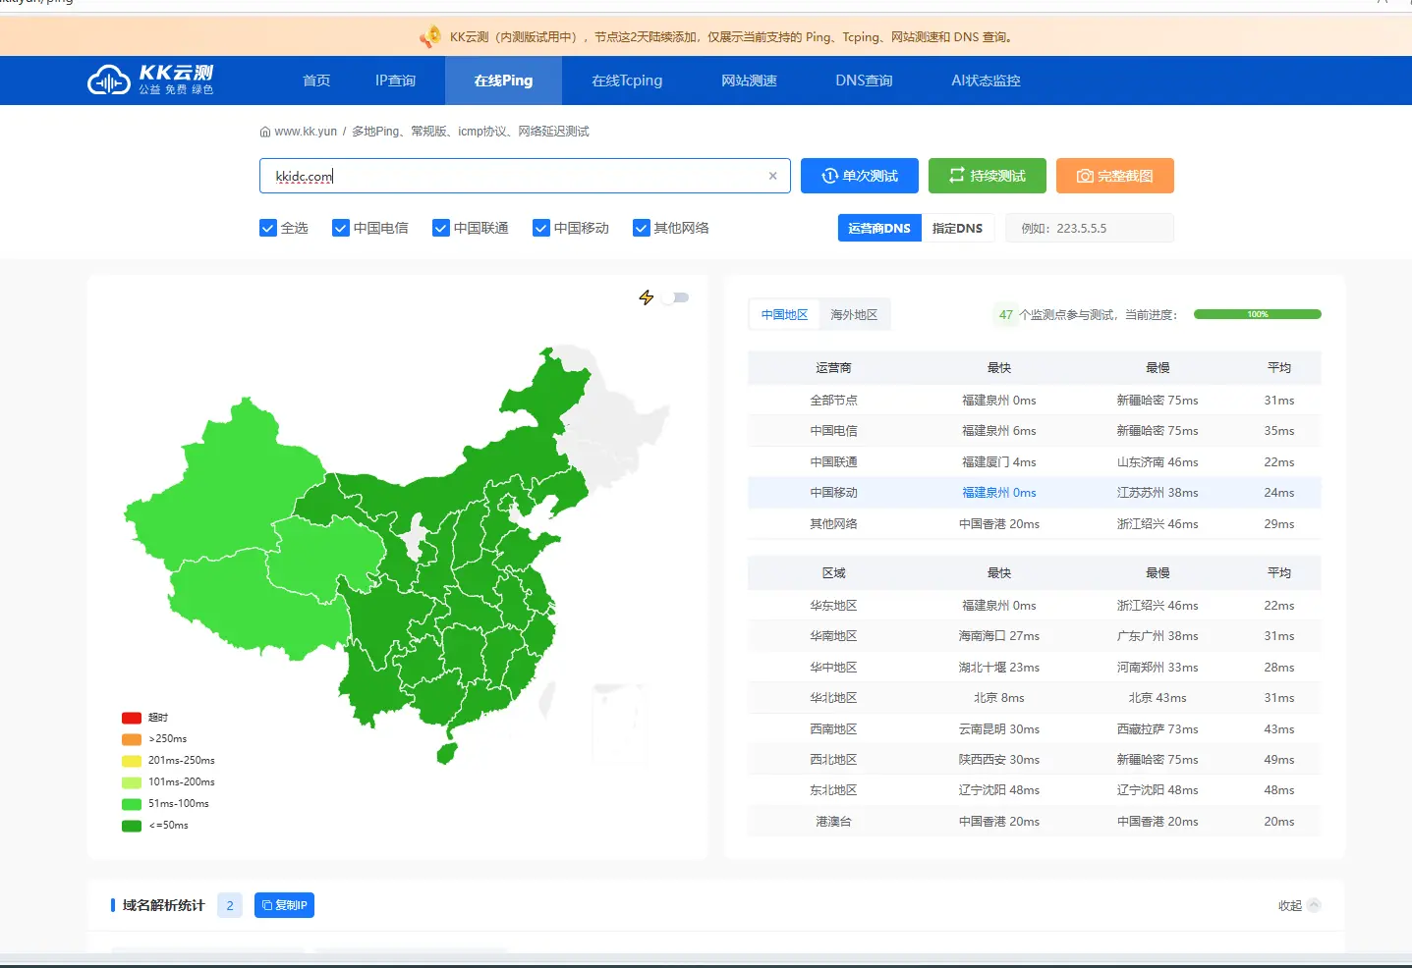This screenshot has height=968, width=1412.
Task: Click the 其他网络 row in the carrier table
Action: pyautogui.click(x=1035, y=523)
